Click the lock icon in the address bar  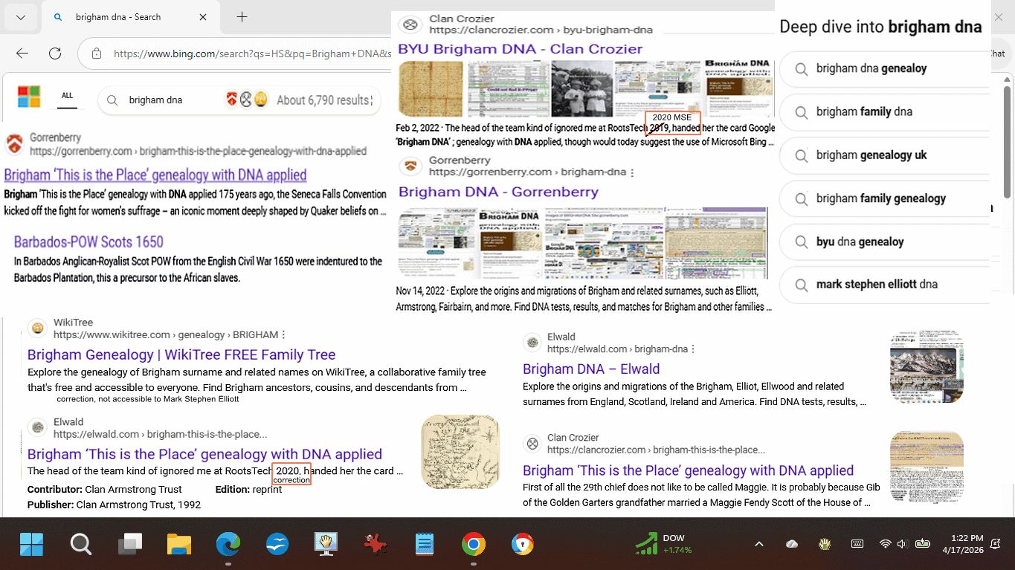click(x=97, y=54)
